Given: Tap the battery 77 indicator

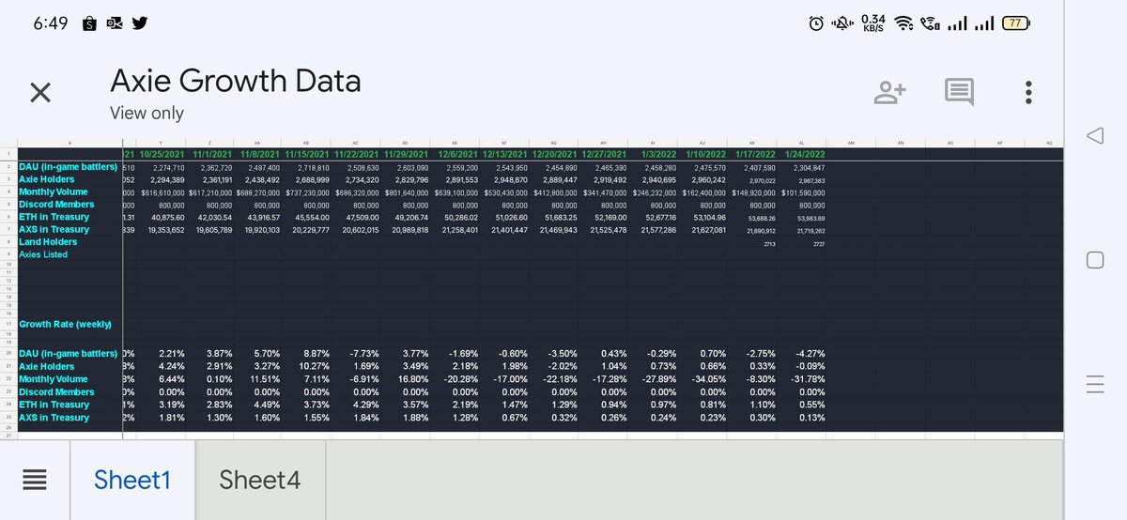Looking at the screenshot, I should click(x=1014, y=23).
